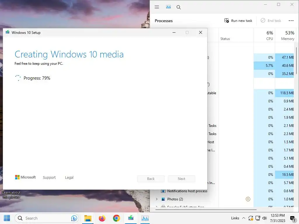Close the Task Manager window
299x224 pixels.
pyautogui.click(x=292, y=4)
